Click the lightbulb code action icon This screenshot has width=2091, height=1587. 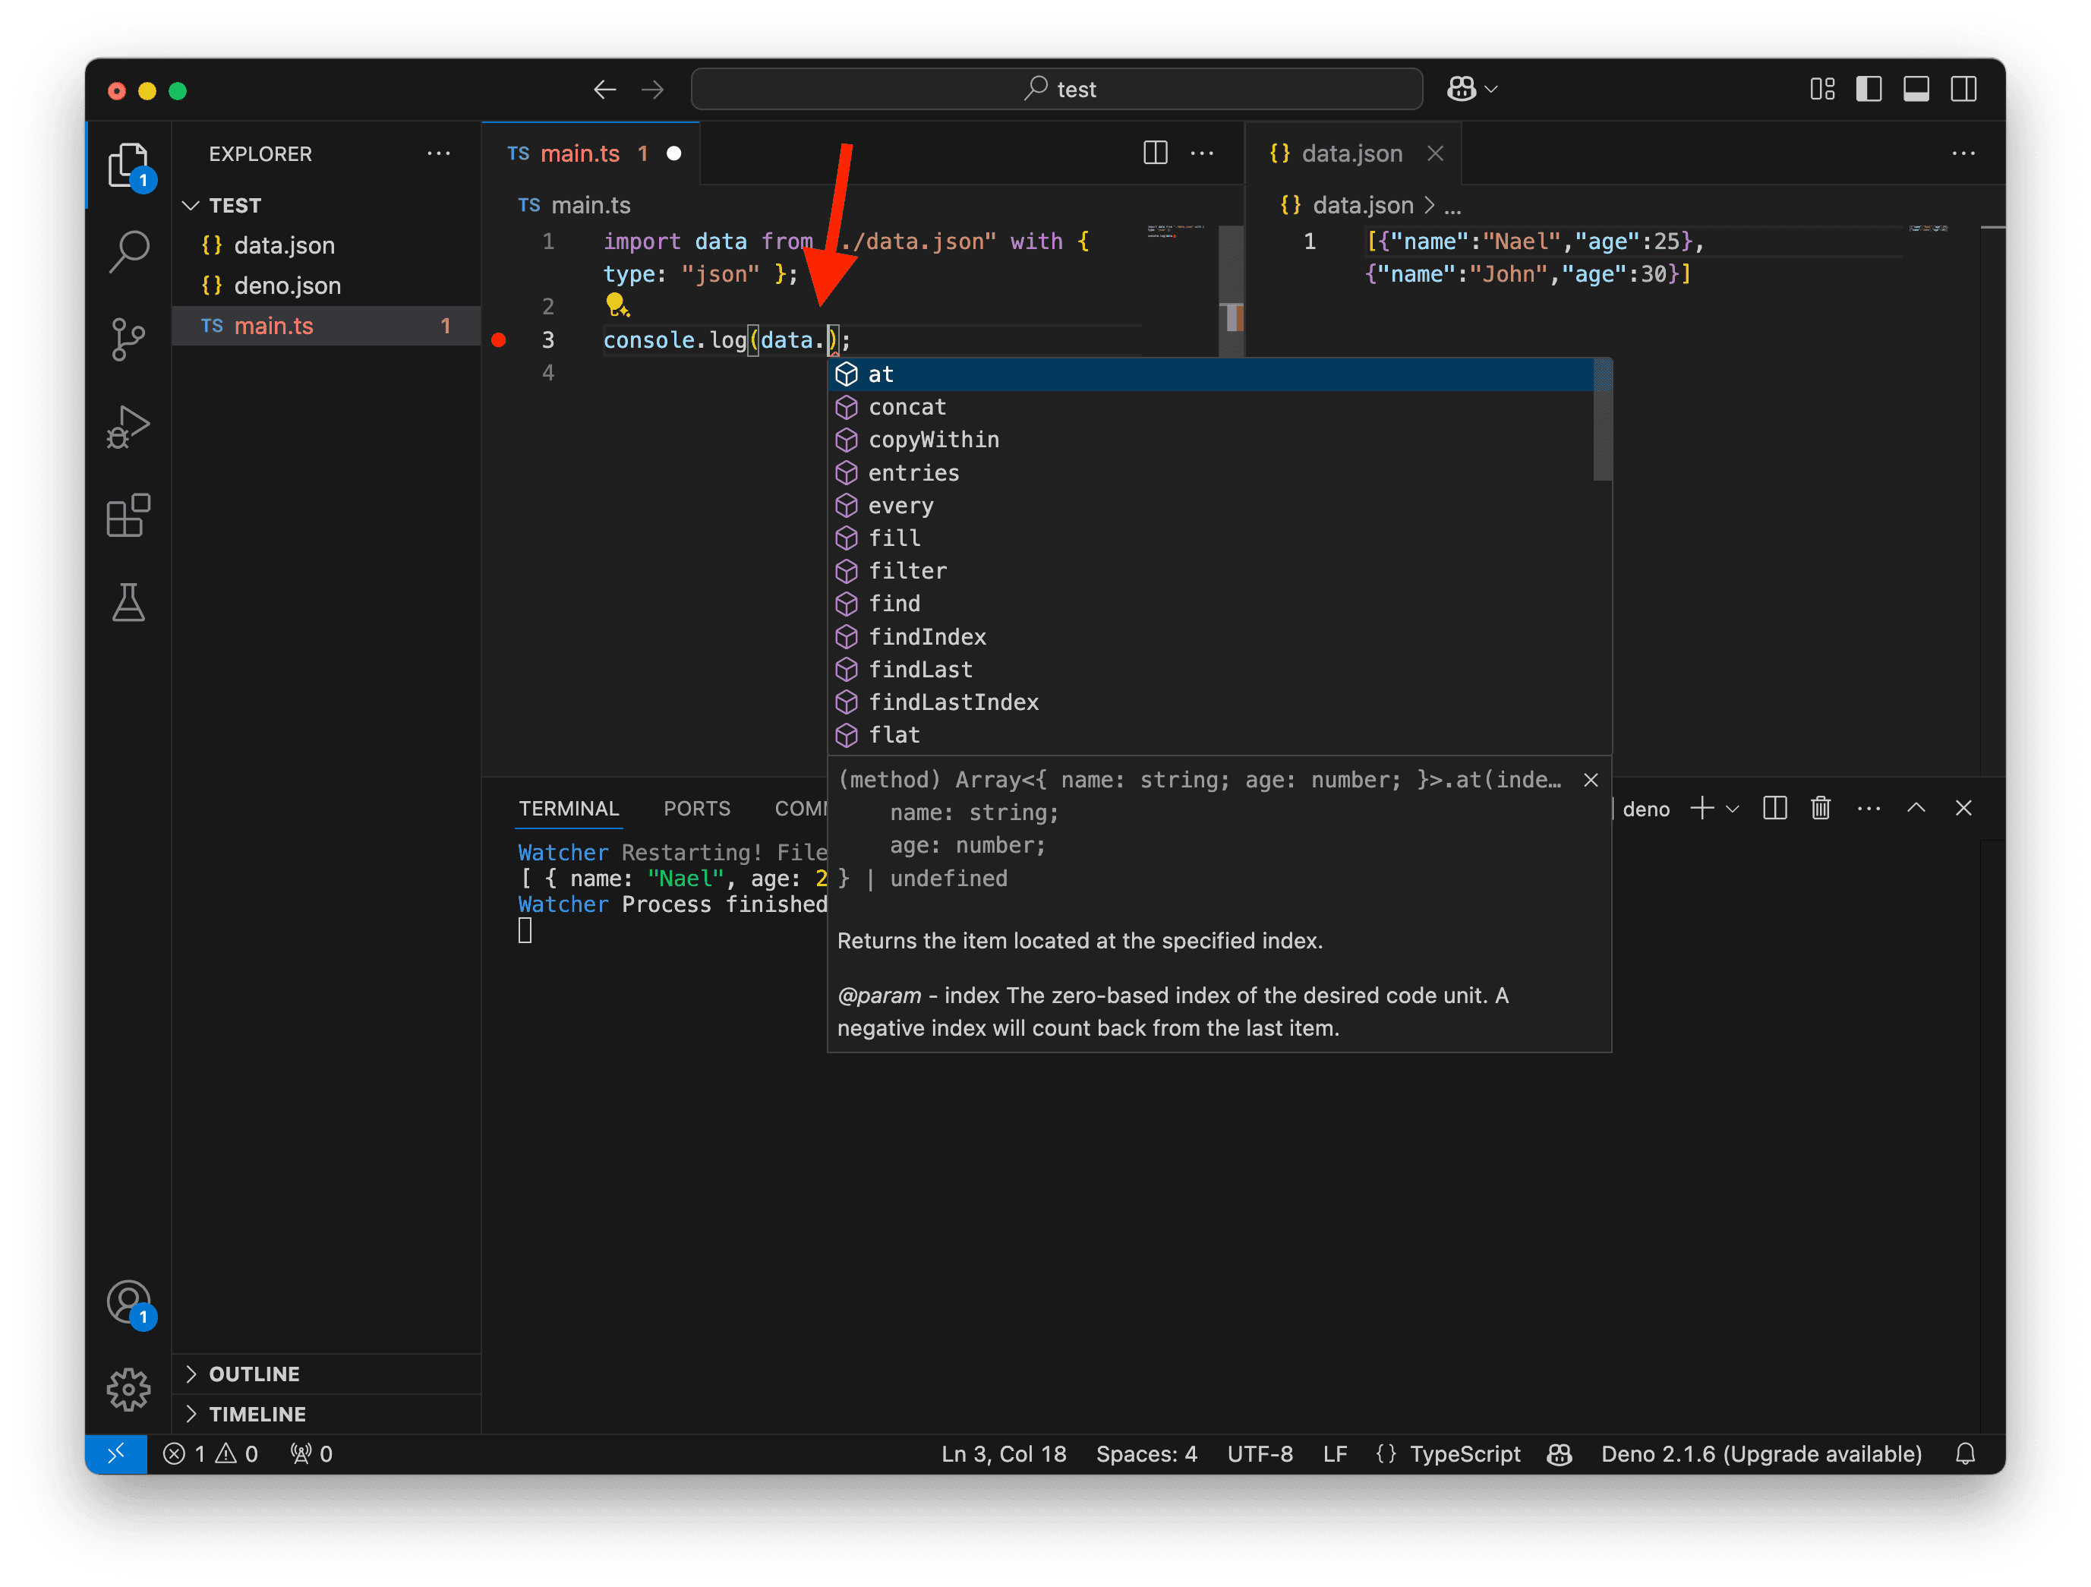point(617,304)
